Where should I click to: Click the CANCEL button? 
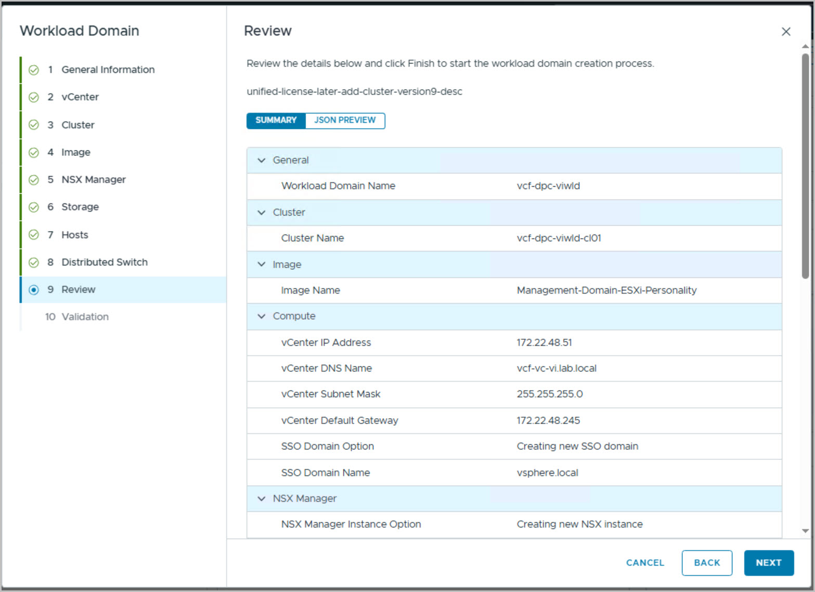[645, 563]
